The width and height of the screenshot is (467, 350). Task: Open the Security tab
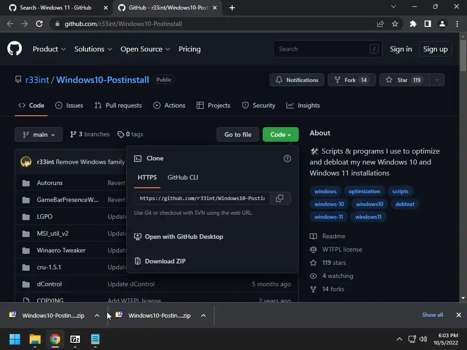point(259,105)
